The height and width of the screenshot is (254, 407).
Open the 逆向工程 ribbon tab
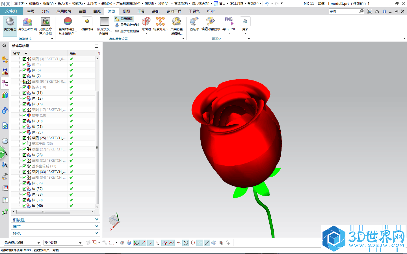pyautogui.click(x=174, y=11)
